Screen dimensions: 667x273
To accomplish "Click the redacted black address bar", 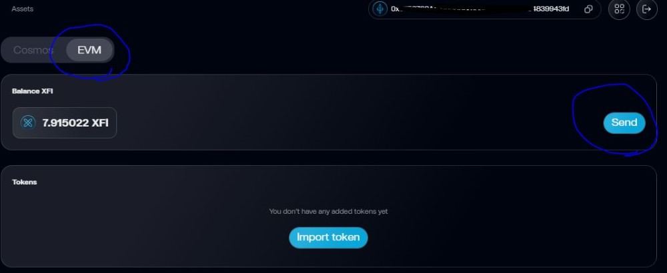I will point(466,9).
